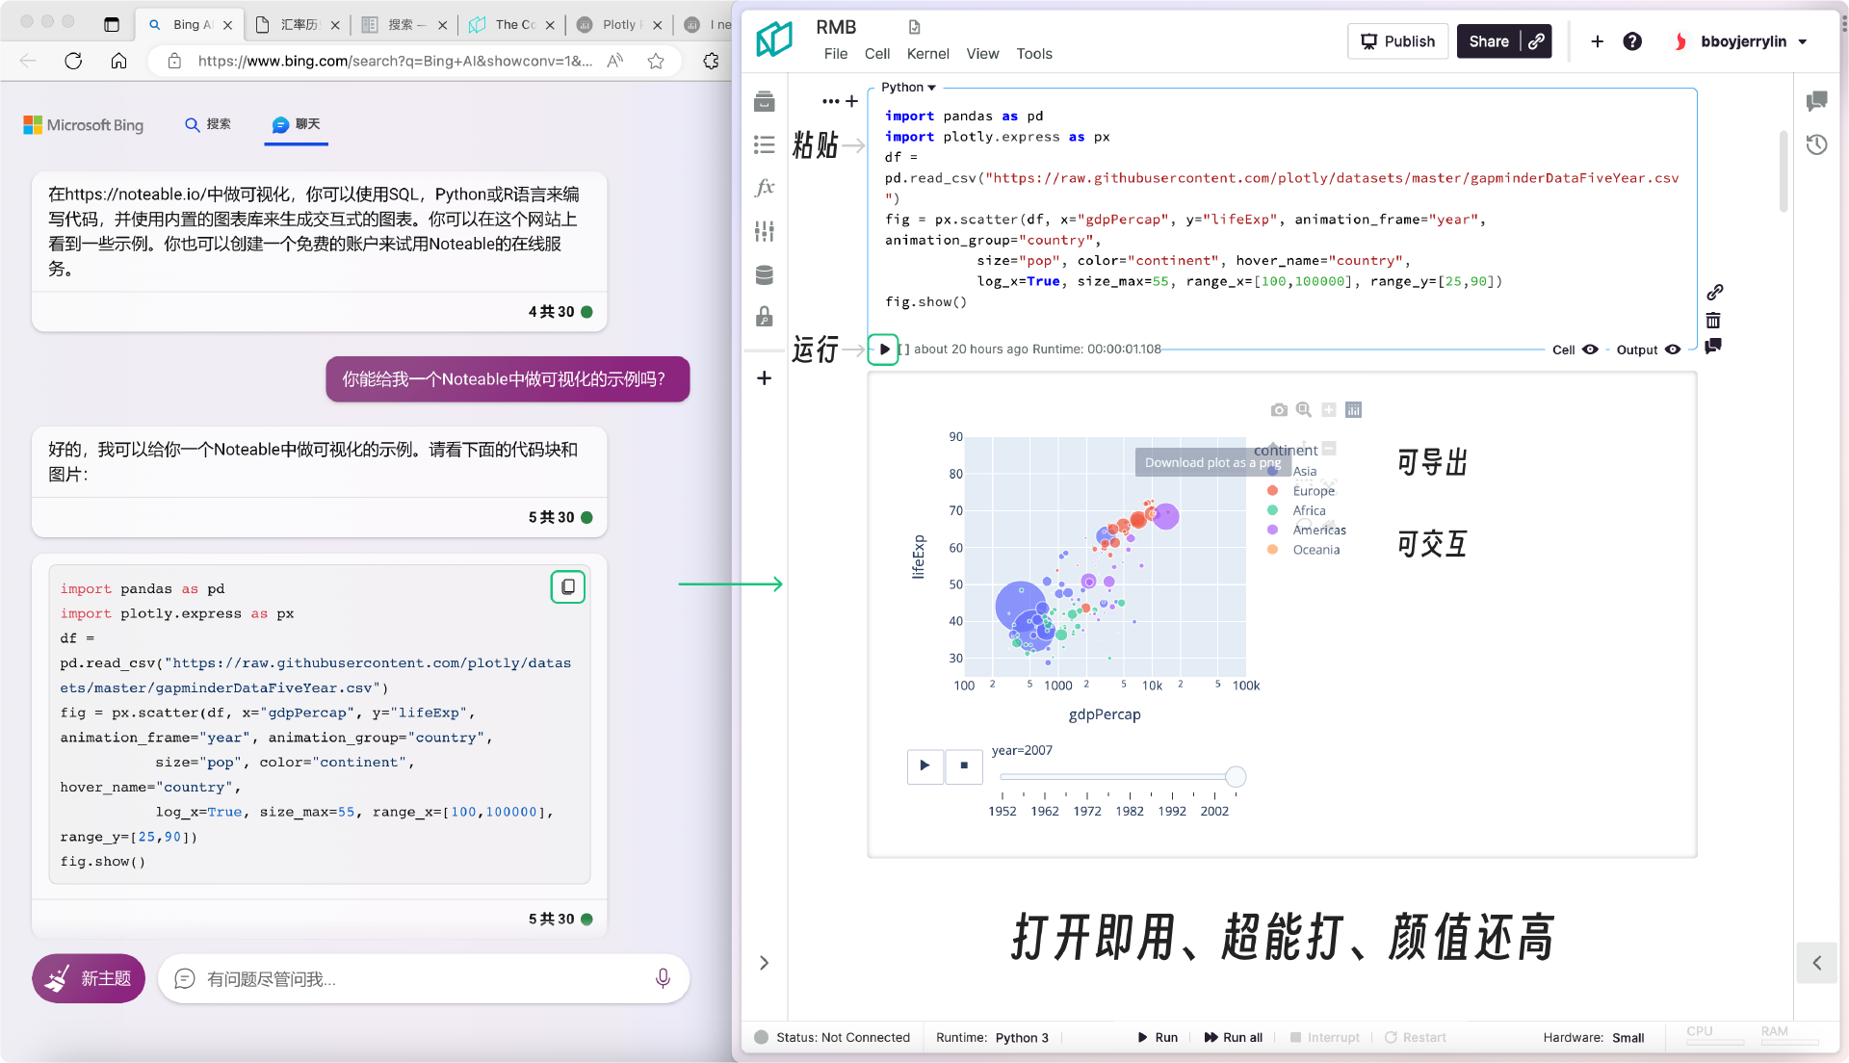Click the add cell plus icon
This screenshot has width=1849, height=1063.
764,378
